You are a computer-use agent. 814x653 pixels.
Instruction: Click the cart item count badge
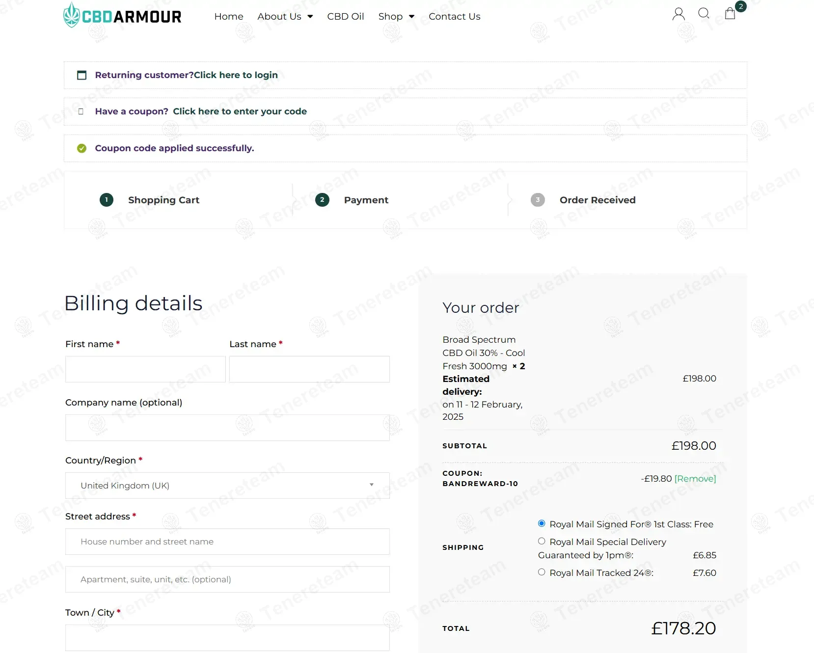point(741,6)
